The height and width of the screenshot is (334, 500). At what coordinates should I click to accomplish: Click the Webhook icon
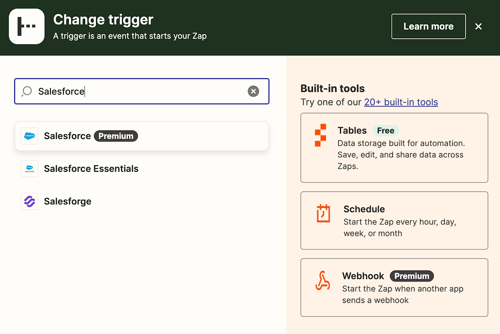tap(322, 280)
